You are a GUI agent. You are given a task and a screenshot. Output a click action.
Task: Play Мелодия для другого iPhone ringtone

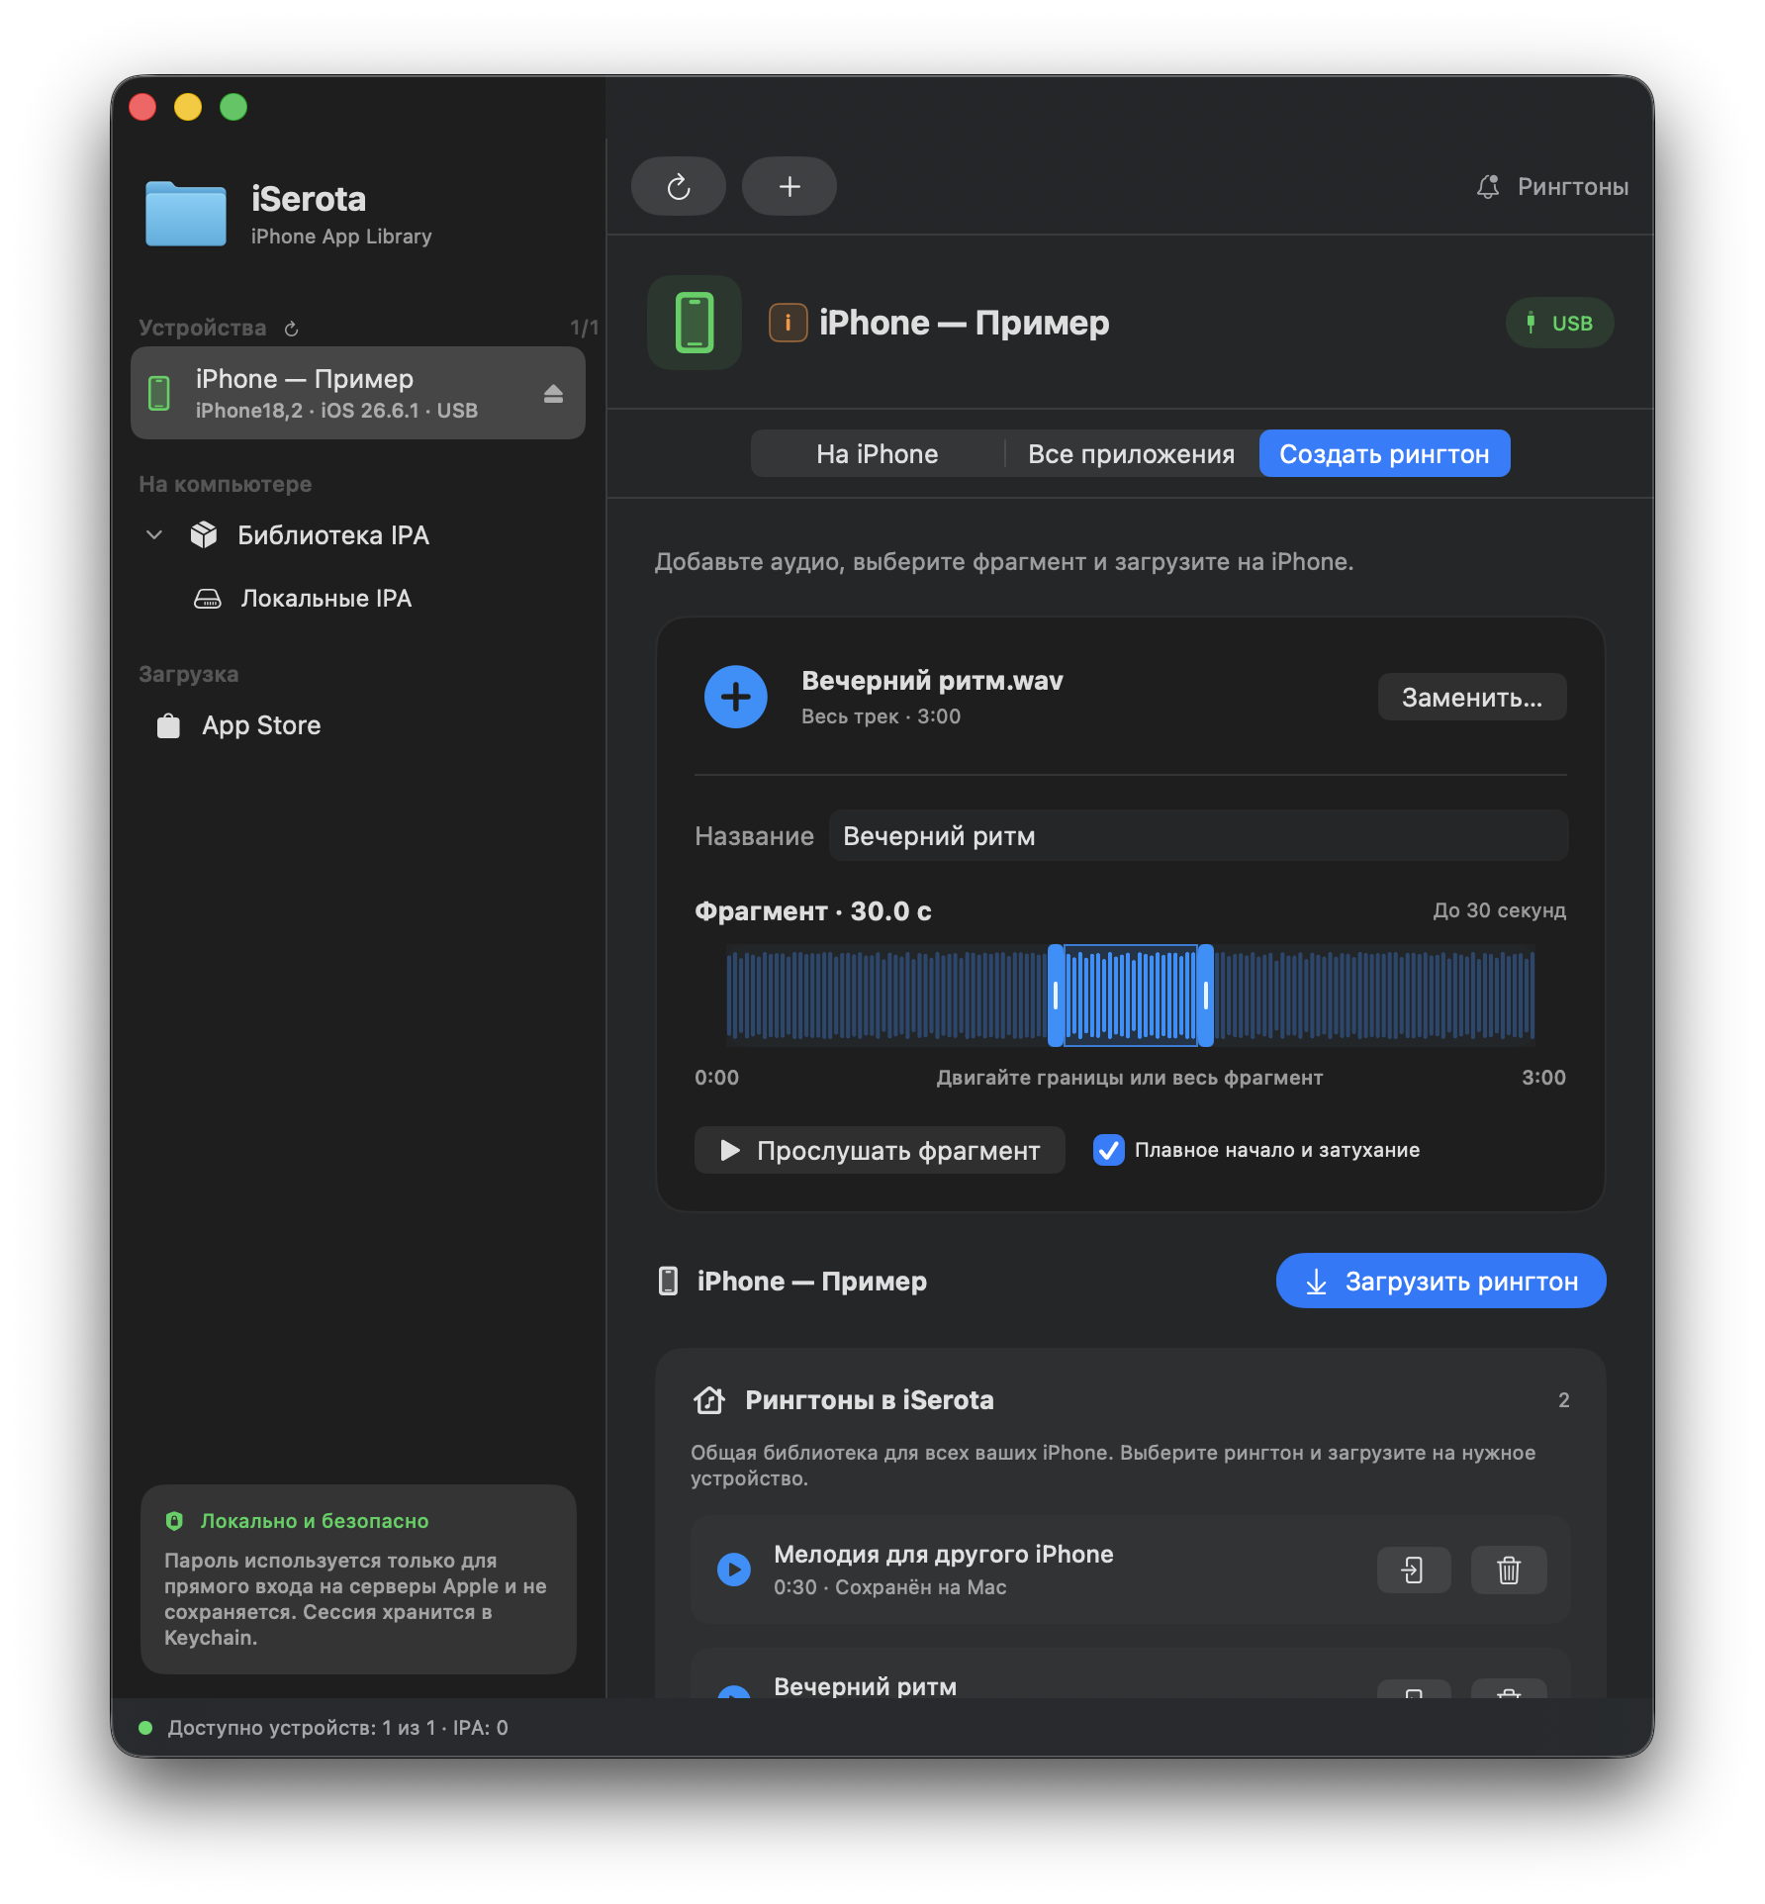pyautogui.click(x=734, y=1570)
